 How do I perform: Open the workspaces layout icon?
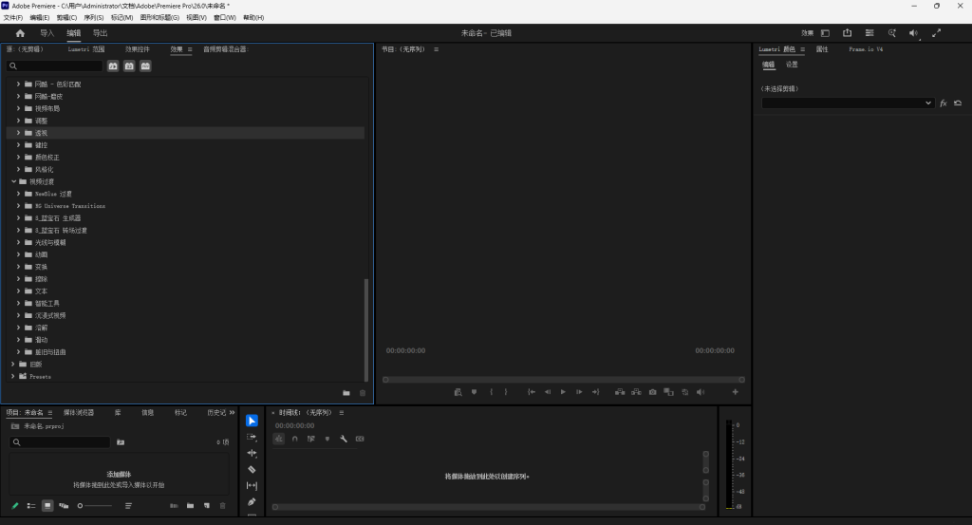click(x=825, y=33)
